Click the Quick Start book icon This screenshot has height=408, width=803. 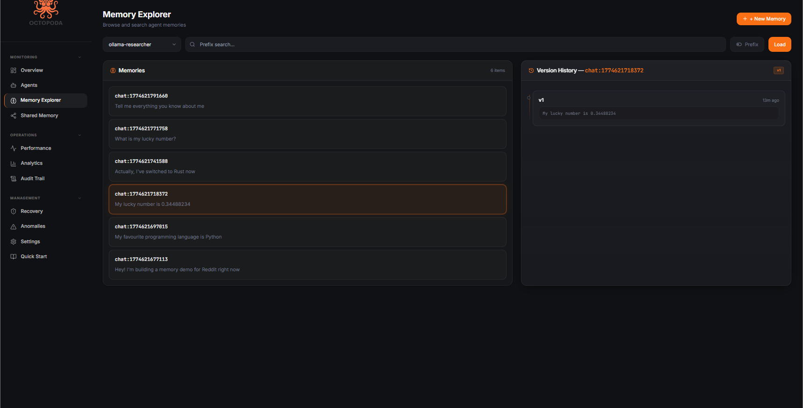point(14,257)
